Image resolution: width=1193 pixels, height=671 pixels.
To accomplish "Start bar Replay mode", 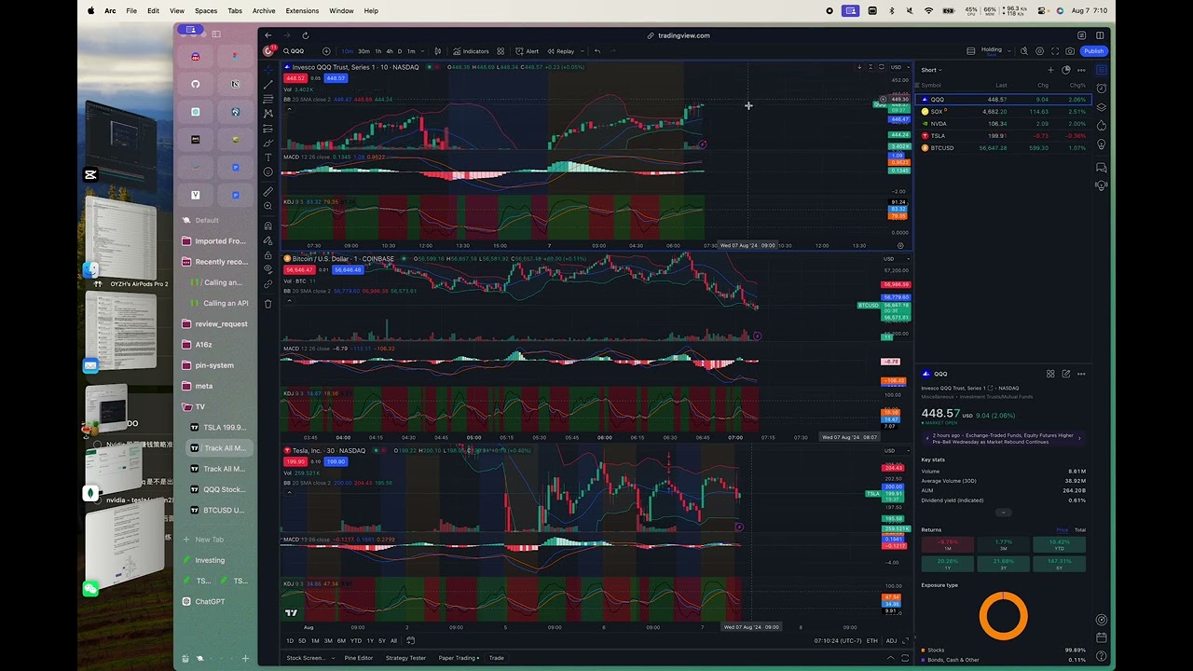I will (x=562, y=51).
